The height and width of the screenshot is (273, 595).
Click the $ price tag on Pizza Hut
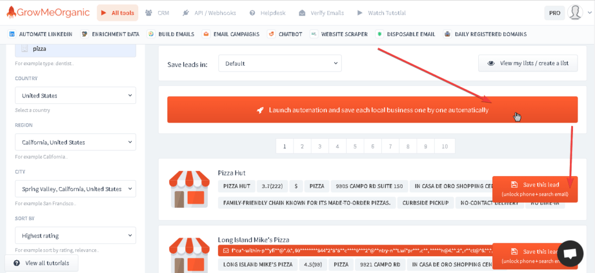296,186
